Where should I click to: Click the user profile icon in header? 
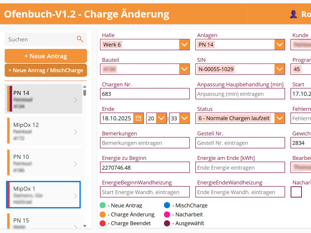(x=293, y=14)
